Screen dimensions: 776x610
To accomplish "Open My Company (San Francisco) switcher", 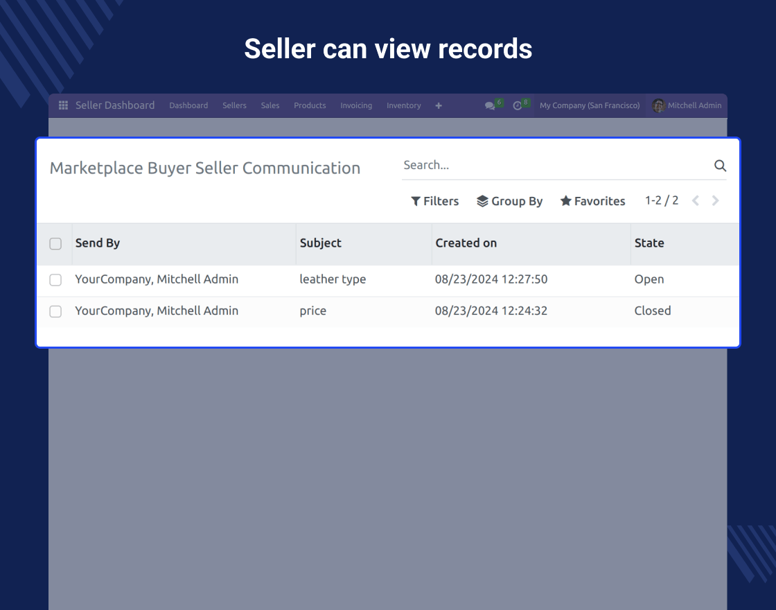I will 590,105.
